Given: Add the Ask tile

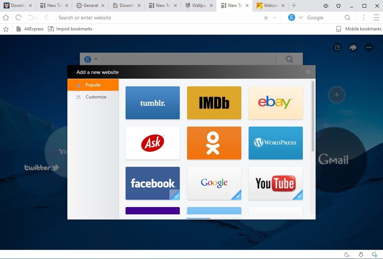Looking at the screenshot, I should point(153,143).
